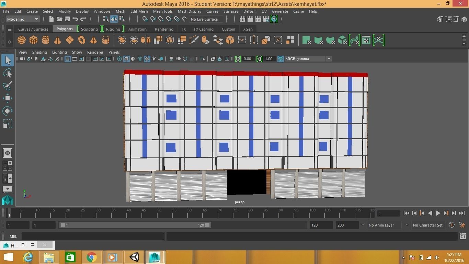The width and height of the screenshot is (469, 264).
Task: Create a polygon cylinder from the shelf
Action: pos(46,40)
